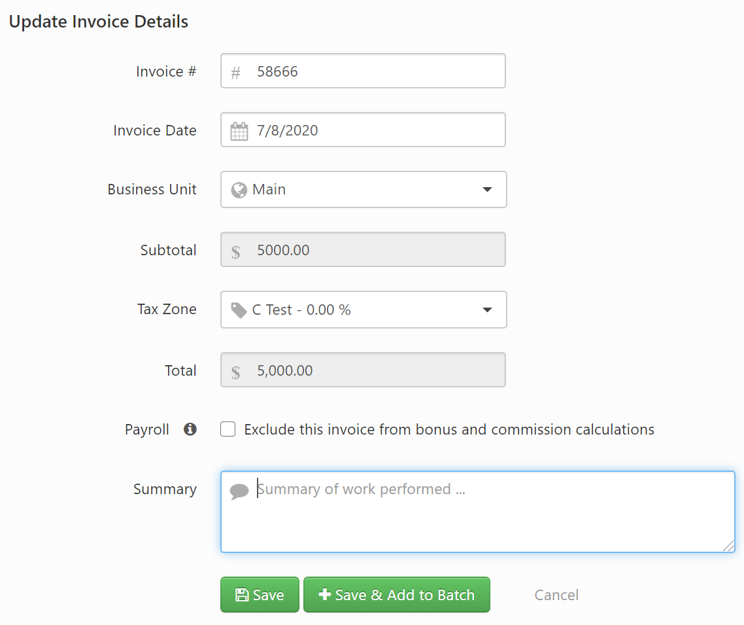Screen dimensions: 744x625
Task: Click Save & Add to Batch button
Action: point(396,595)
